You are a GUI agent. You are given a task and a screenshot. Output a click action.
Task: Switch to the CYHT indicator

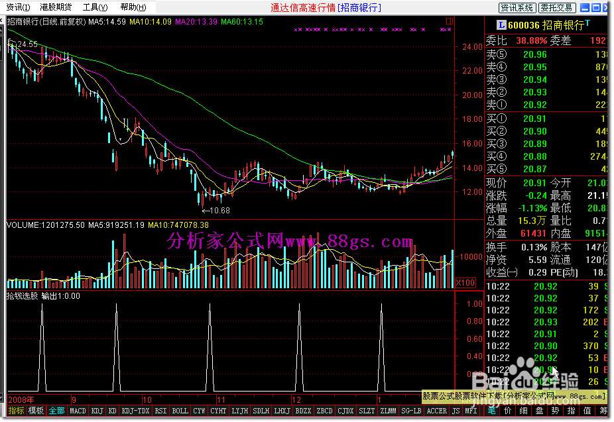tap(218, 411)
